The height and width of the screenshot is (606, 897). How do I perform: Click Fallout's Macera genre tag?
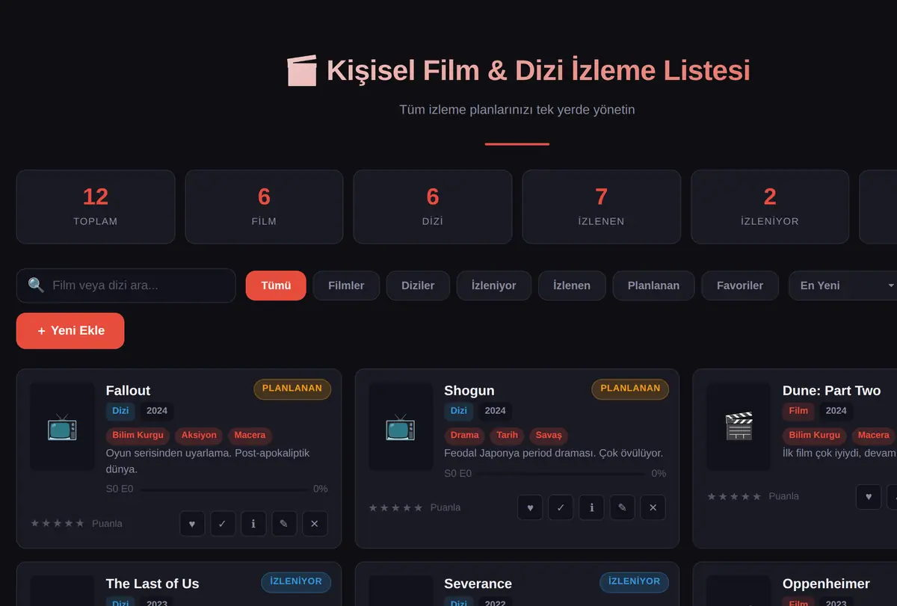[250, 435]
